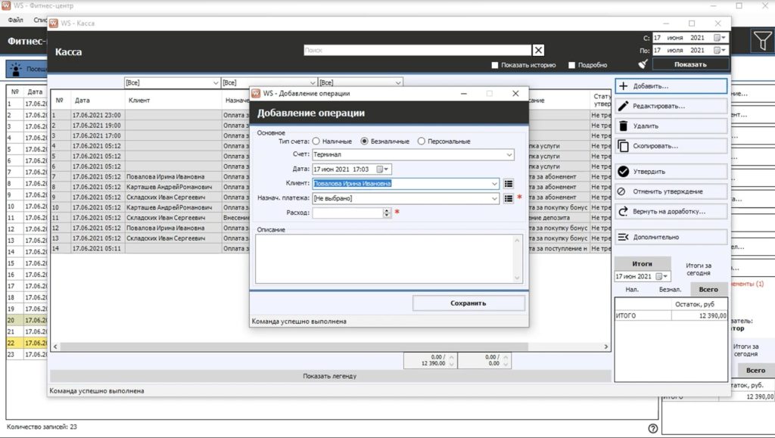Open second [Все] filter dropdown

click(313, 82)
